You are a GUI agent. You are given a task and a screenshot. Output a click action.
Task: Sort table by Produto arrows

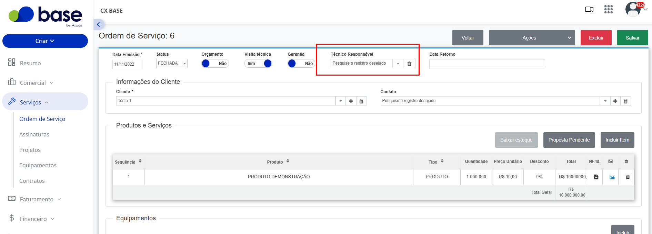tap(288, 161)
